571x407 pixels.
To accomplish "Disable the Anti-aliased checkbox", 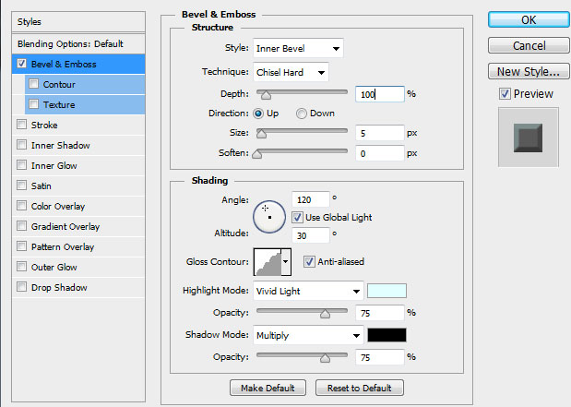I will [309, 261].
